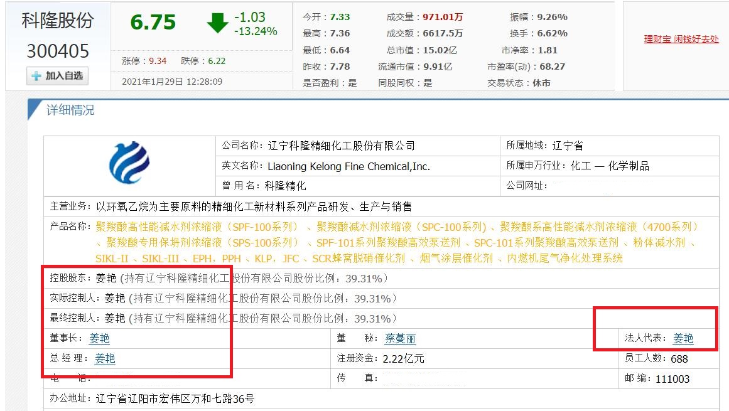The width and height of the screenshot is (729, 411).
Task: Click the 详细情况 section heading
Action: [70, 110]
